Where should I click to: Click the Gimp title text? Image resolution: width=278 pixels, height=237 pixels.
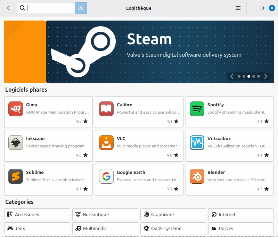pyautogui.click(x=32, y=105)
